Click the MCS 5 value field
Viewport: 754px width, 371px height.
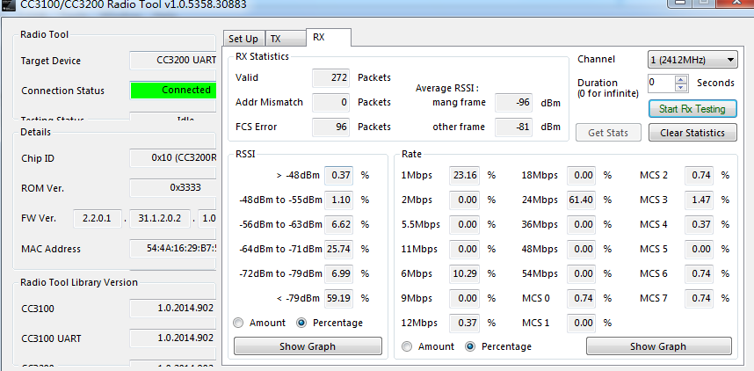click(700, 250)
